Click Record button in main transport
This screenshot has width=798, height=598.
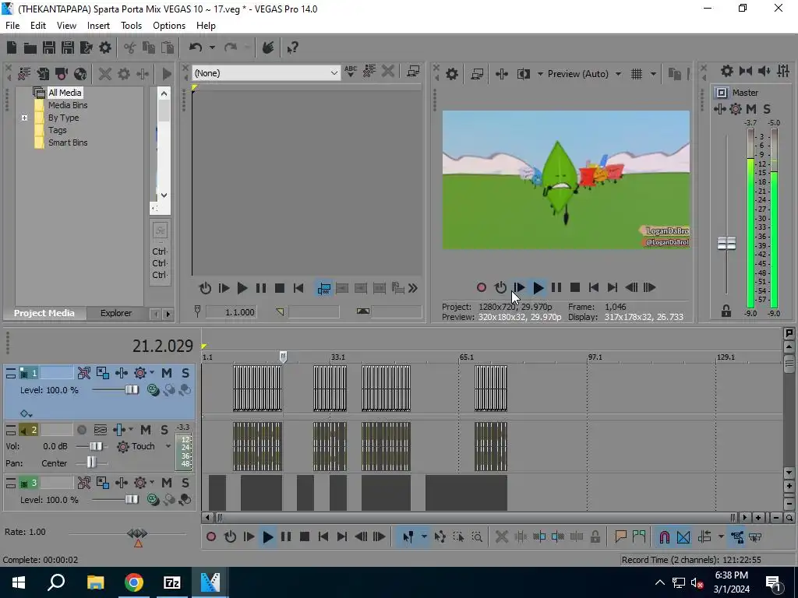[x=211, y=536]
